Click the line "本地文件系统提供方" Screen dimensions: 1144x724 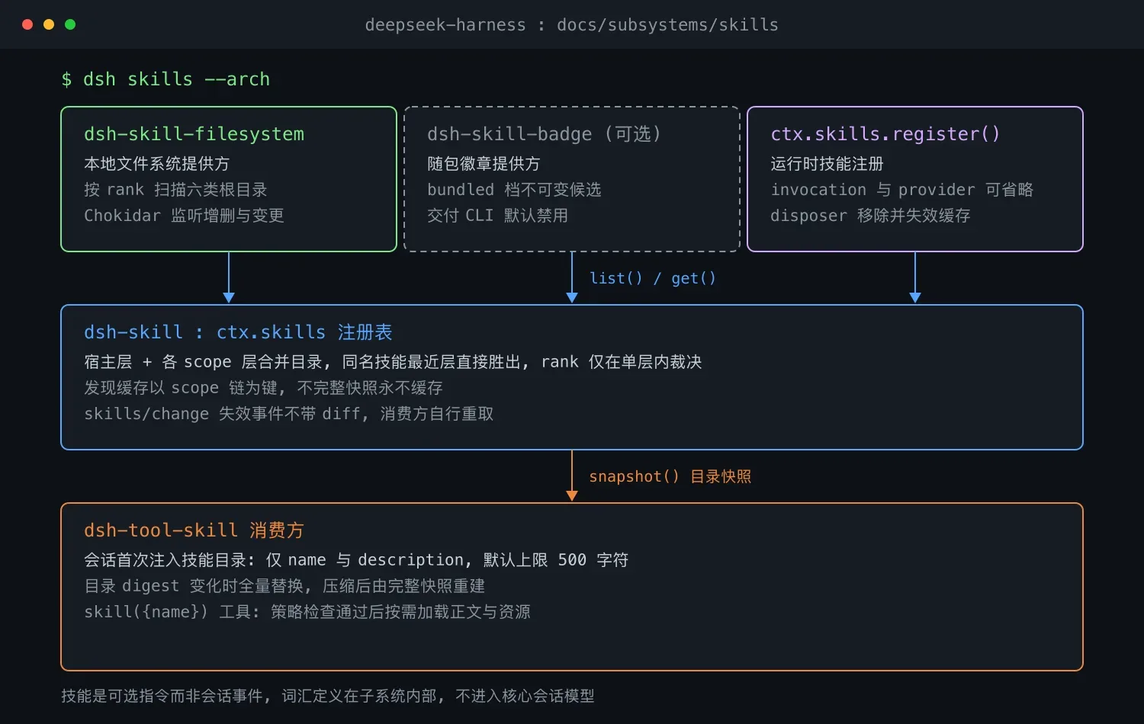coord(156,164)
